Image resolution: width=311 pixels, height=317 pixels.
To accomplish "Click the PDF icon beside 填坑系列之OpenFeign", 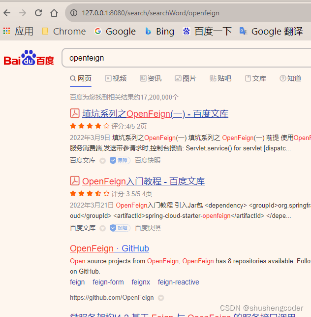I will [x=75, y=113].
